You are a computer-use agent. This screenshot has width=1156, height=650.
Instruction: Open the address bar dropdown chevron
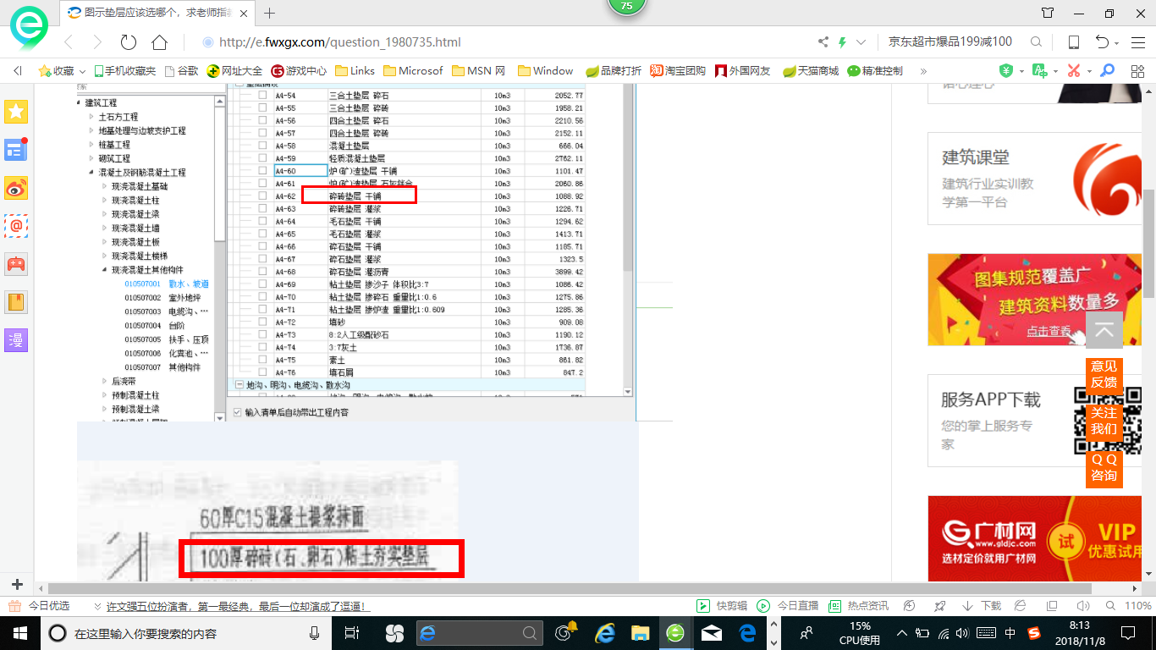(861, 41)
